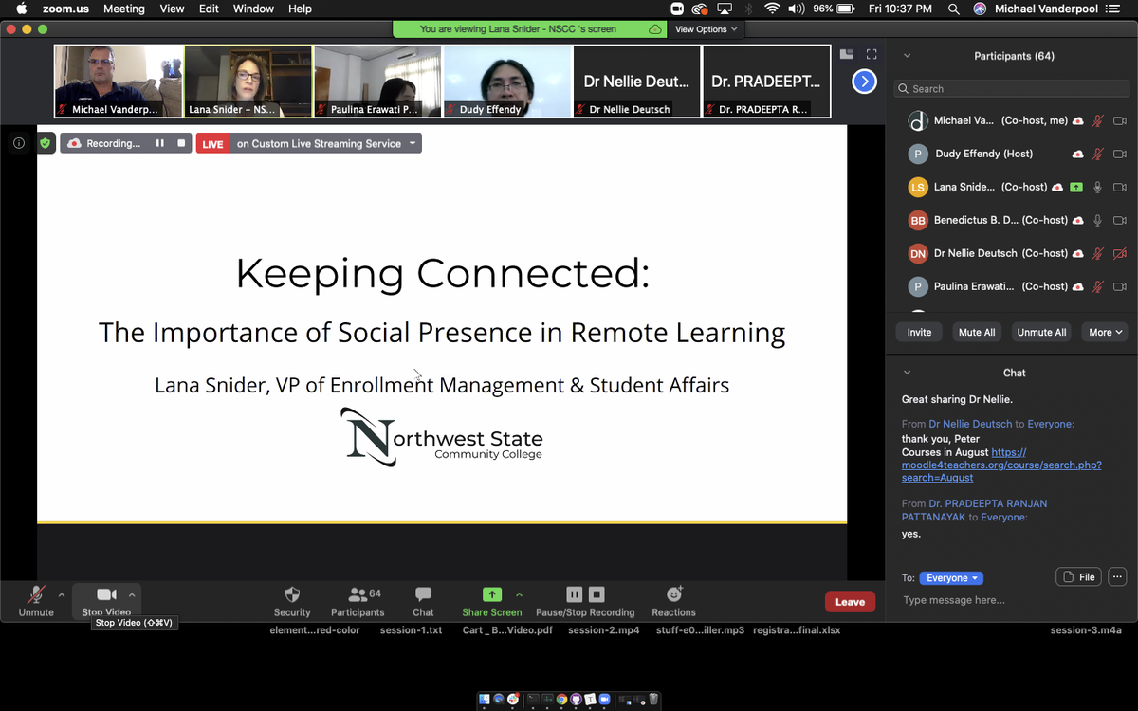Open the moodle4teachers course search link

(1001, 465)
